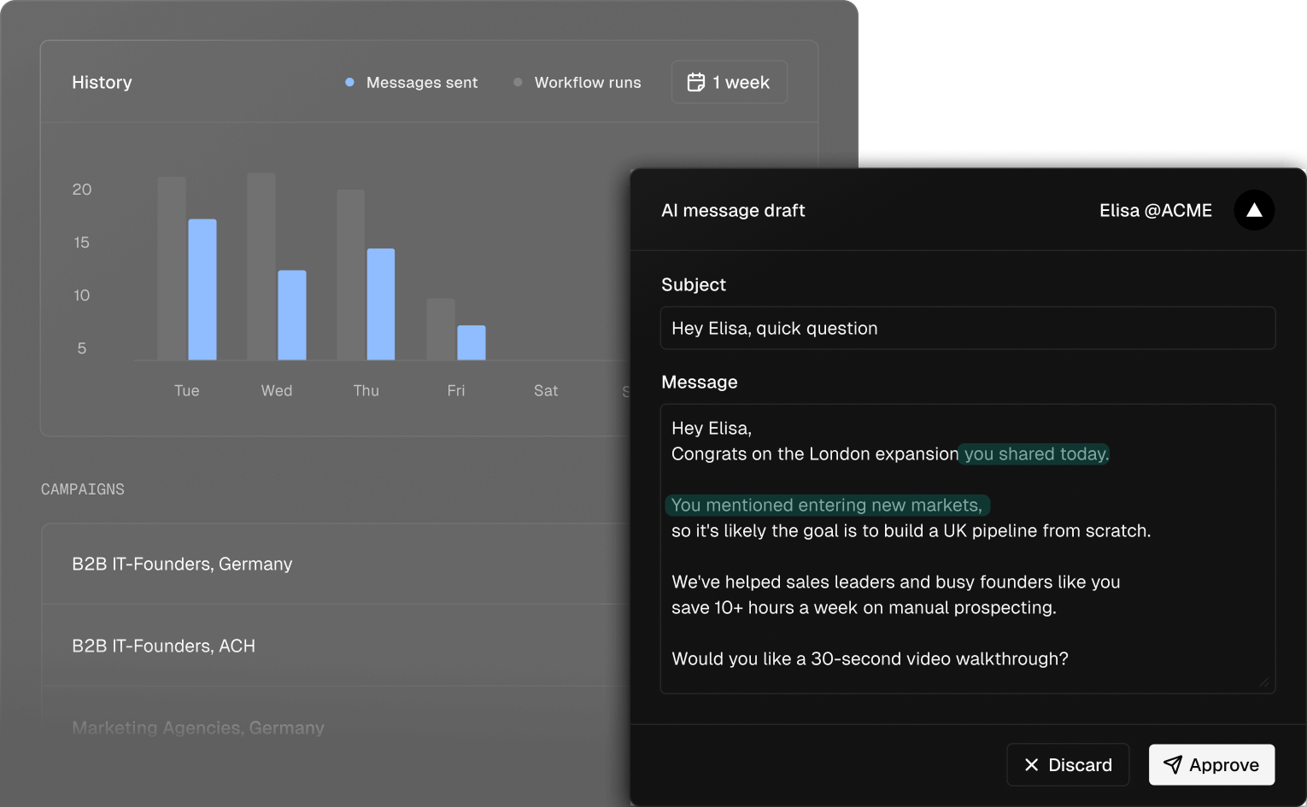
Task: Open the B2B IT-Founders, Germany campaign
Action: (182, 564)
